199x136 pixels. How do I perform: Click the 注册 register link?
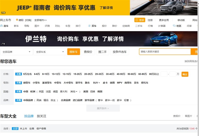(x=150, y=20)
